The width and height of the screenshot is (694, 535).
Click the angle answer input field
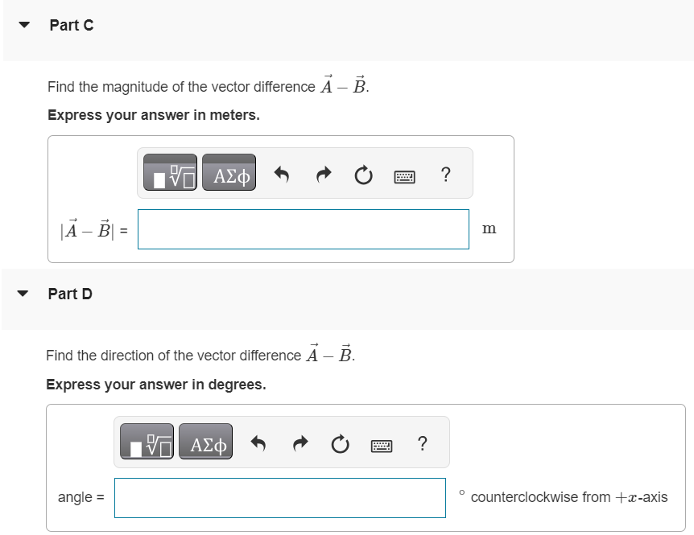[x=279, y=498]
